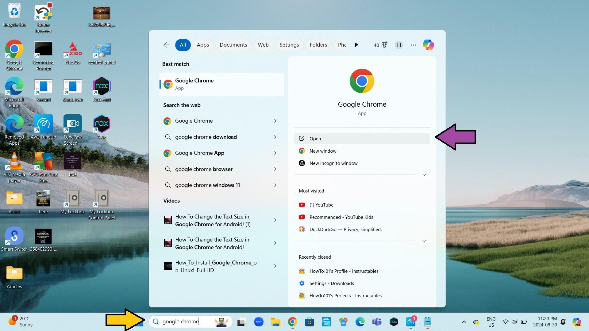Image resolution: width=589 pixels, height=331 pixels.
Task: Open the 358098296_ image file on desktop
Action: 102,17
